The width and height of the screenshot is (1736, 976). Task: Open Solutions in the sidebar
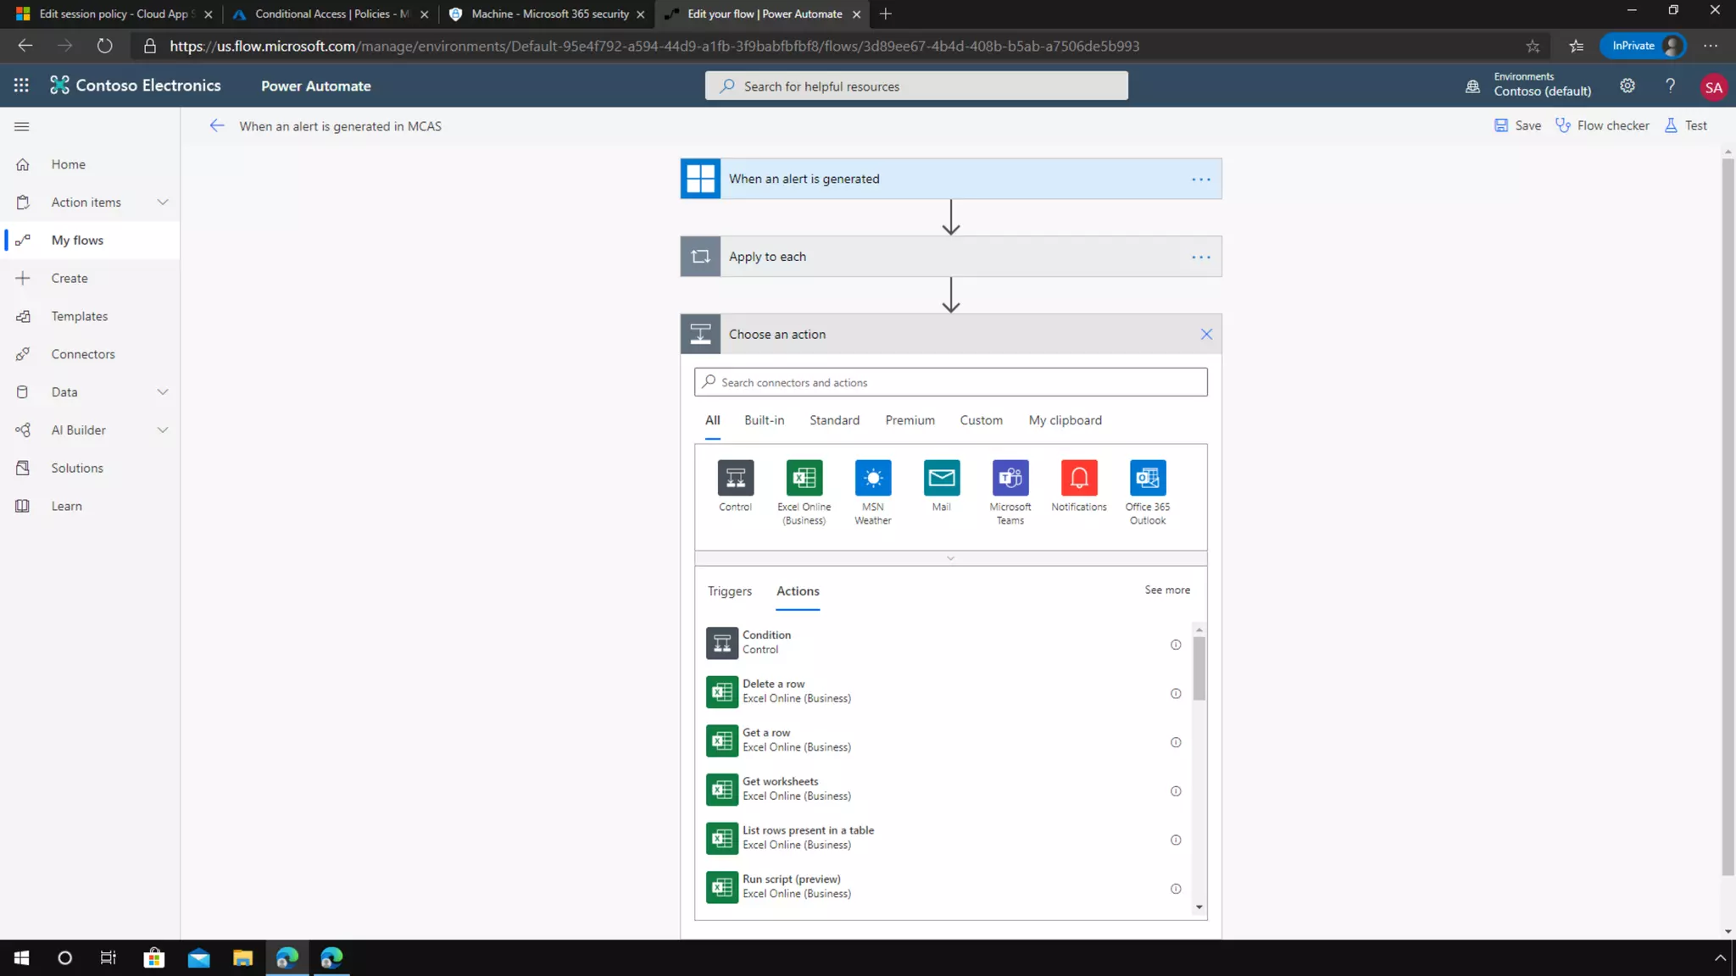pyautogui.click(x=90, y=468)
